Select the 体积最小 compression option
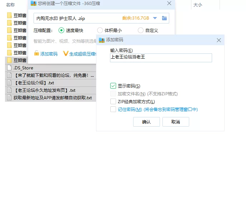246x201 pixels. coord(100,30)
